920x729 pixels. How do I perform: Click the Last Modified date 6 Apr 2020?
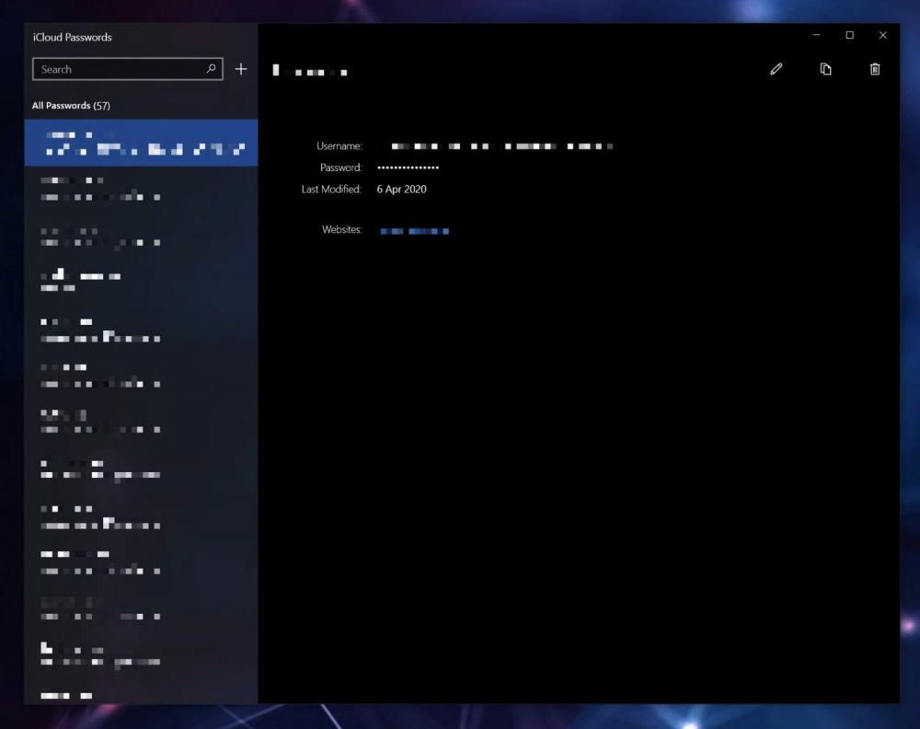point(402,190)
